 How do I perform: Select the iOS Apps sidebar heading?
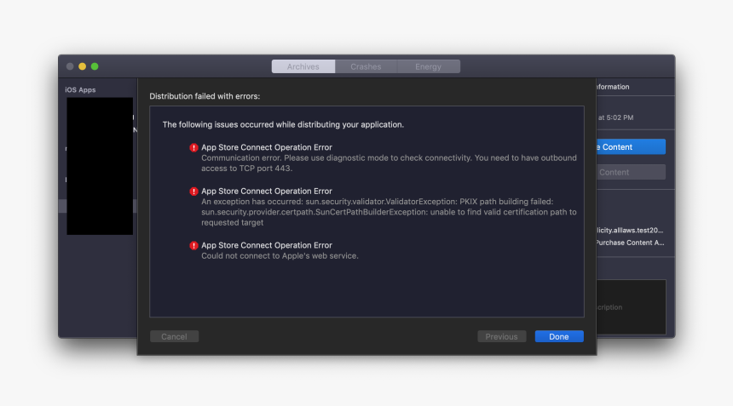[x=80, y=89]
